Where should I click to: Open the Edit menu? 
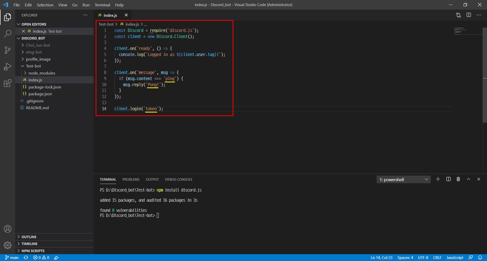pos(28,5)
